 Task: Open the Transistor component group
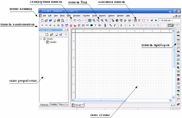54,25
